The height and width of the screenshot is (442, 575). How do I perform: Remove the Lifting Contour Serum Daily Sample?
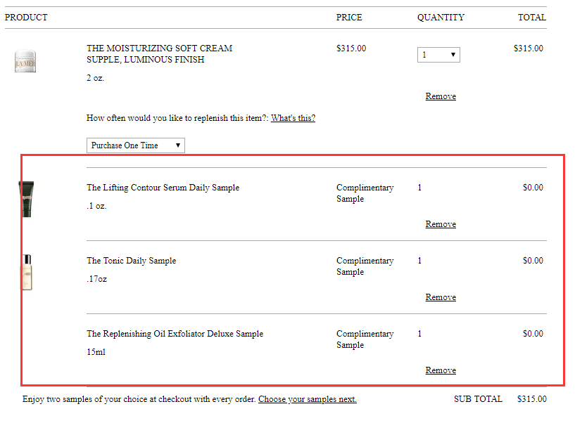(441, 224)
